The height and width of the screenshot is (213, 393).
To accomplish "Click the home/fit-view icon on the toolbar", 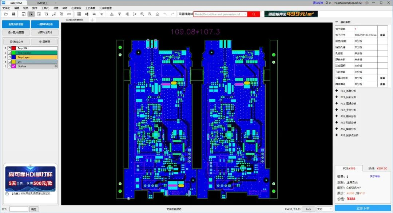I will pos(157,13).
